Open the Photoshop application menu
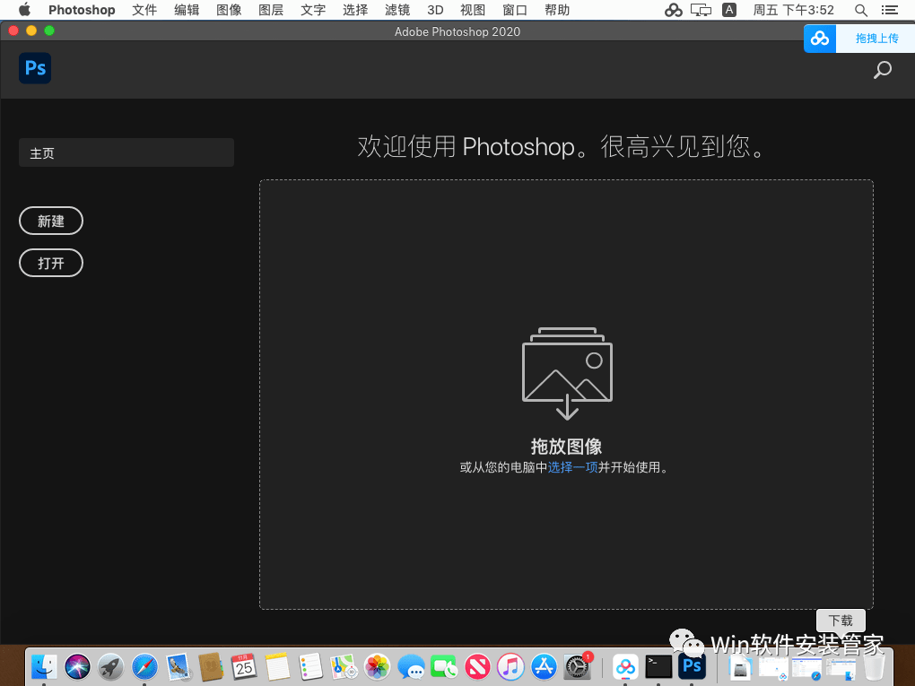Image resolution: width=915 pixels, height=686 pixels. (x=82, y=10)
